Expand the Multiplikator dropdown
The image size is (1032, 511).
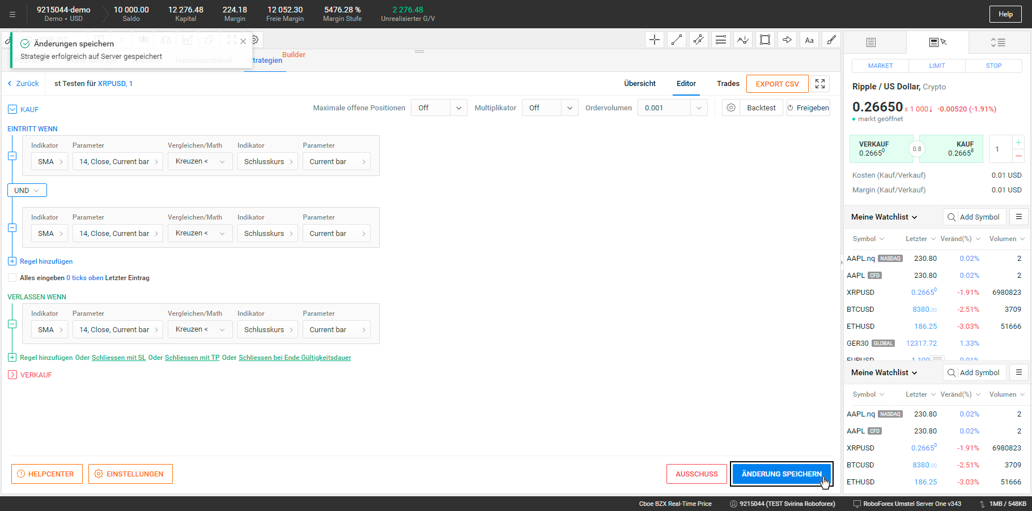[550, 108]
